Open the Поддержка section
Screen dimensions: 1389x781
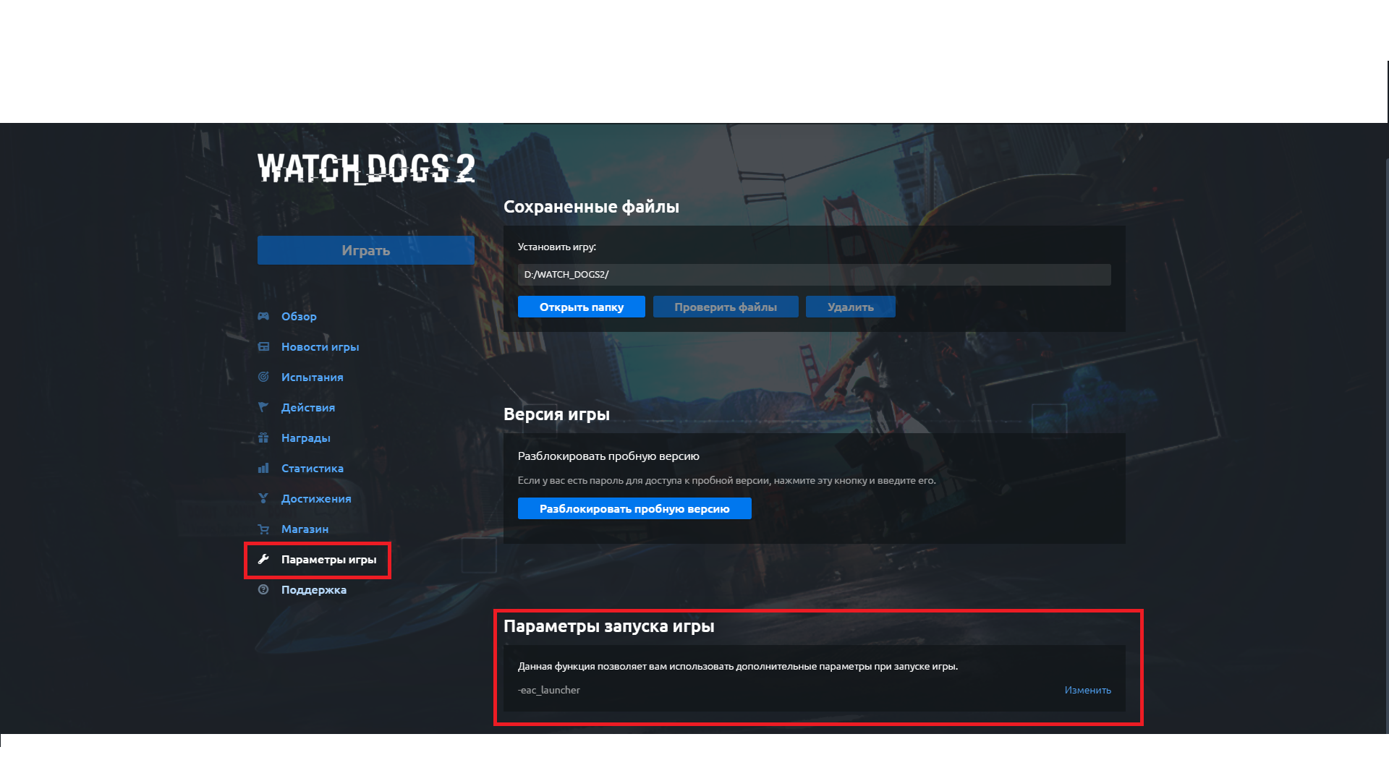[x=313, y=589]
